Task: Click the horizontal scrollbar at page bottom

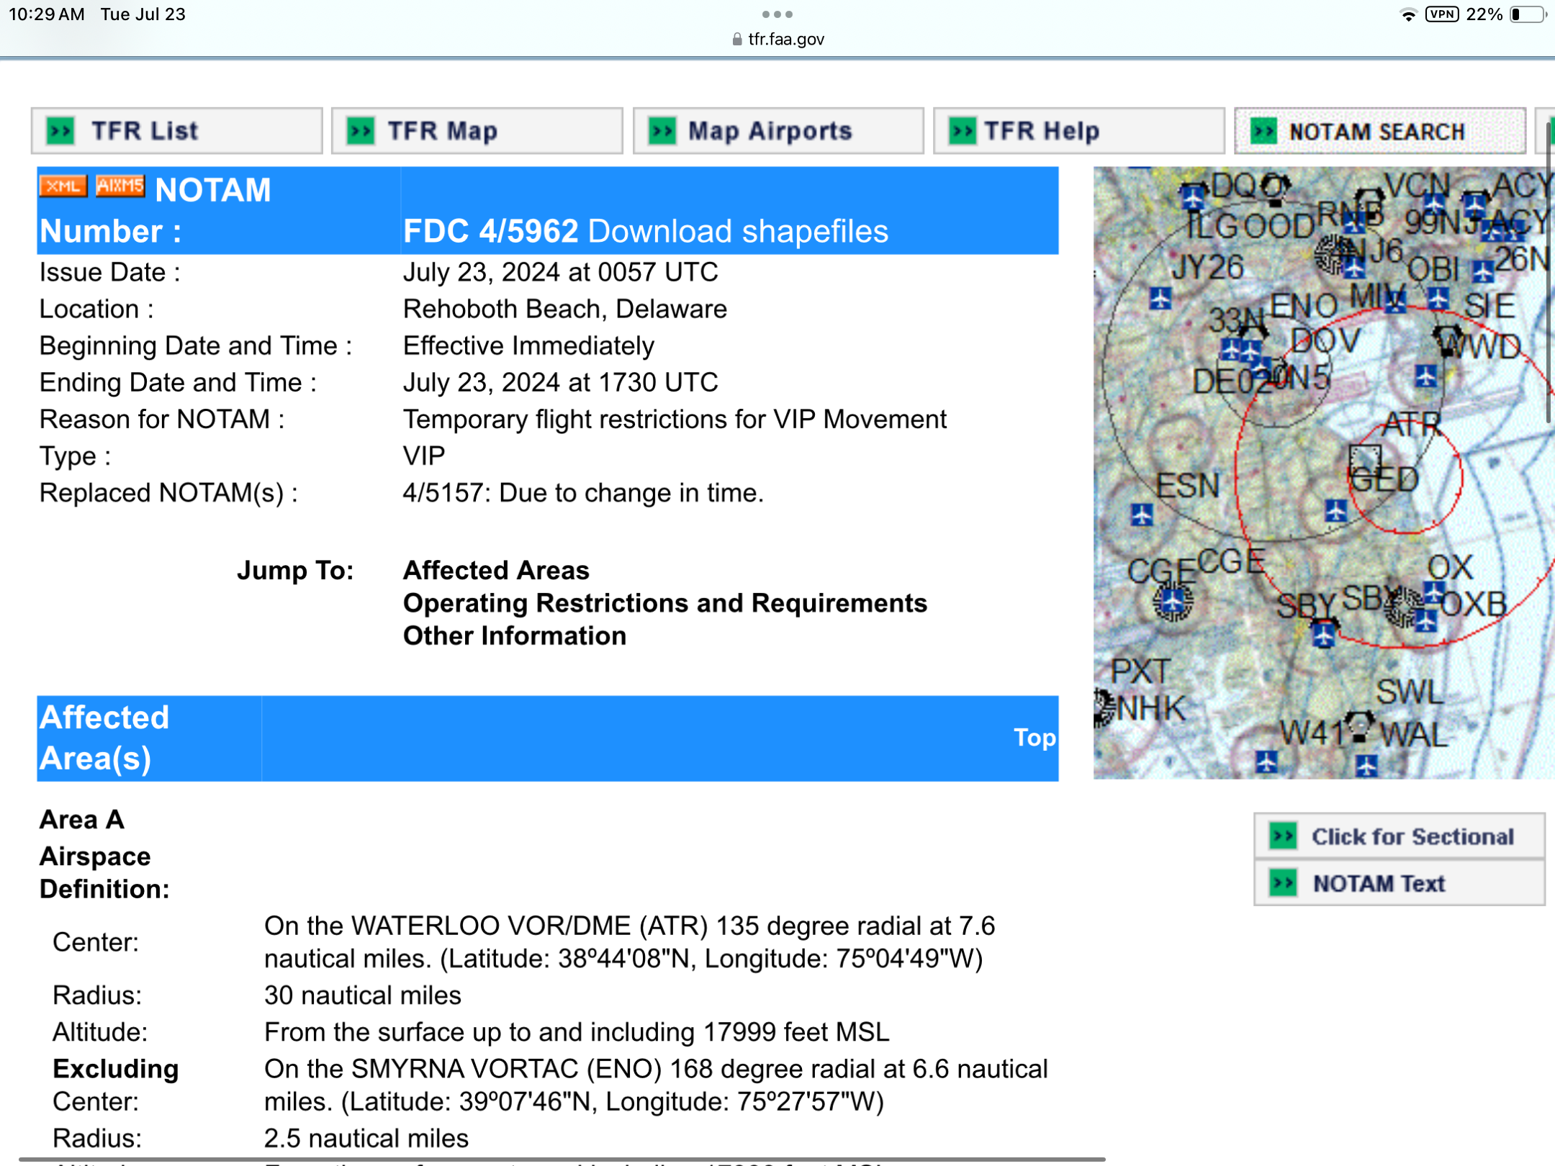Action: click(562, 1160)
